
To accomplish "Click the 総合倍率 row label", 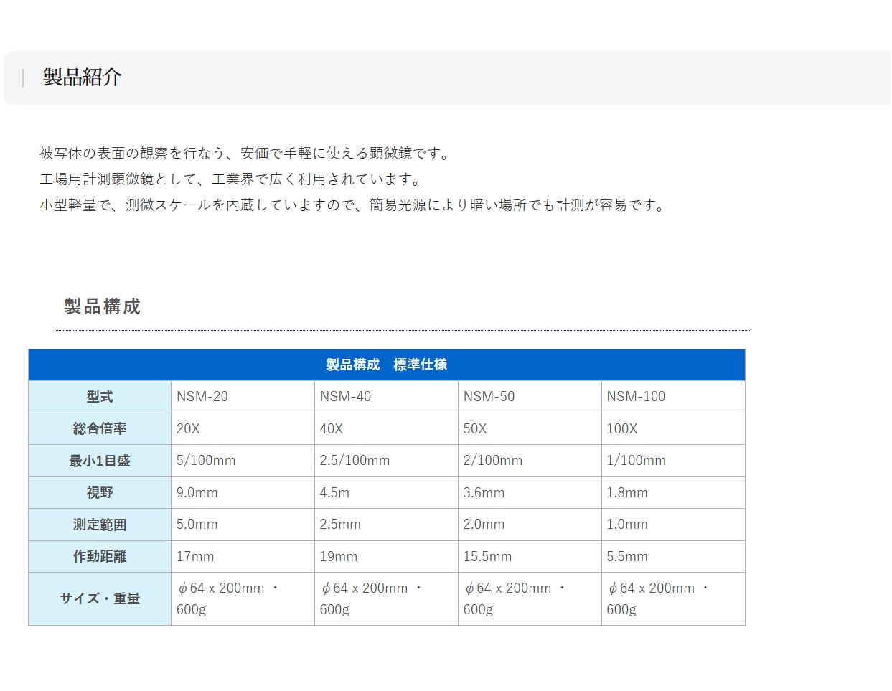I will (x=100, y=428).
